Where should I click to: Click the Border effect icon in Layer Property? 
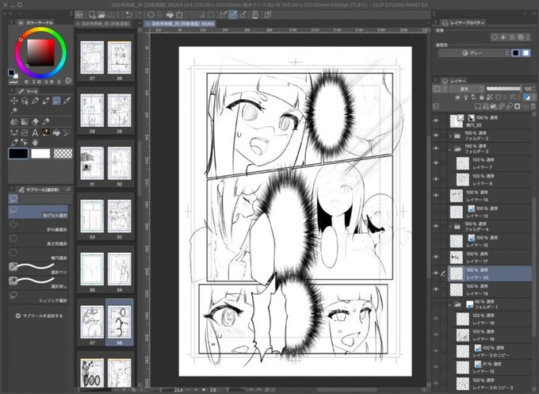point(495,36)
